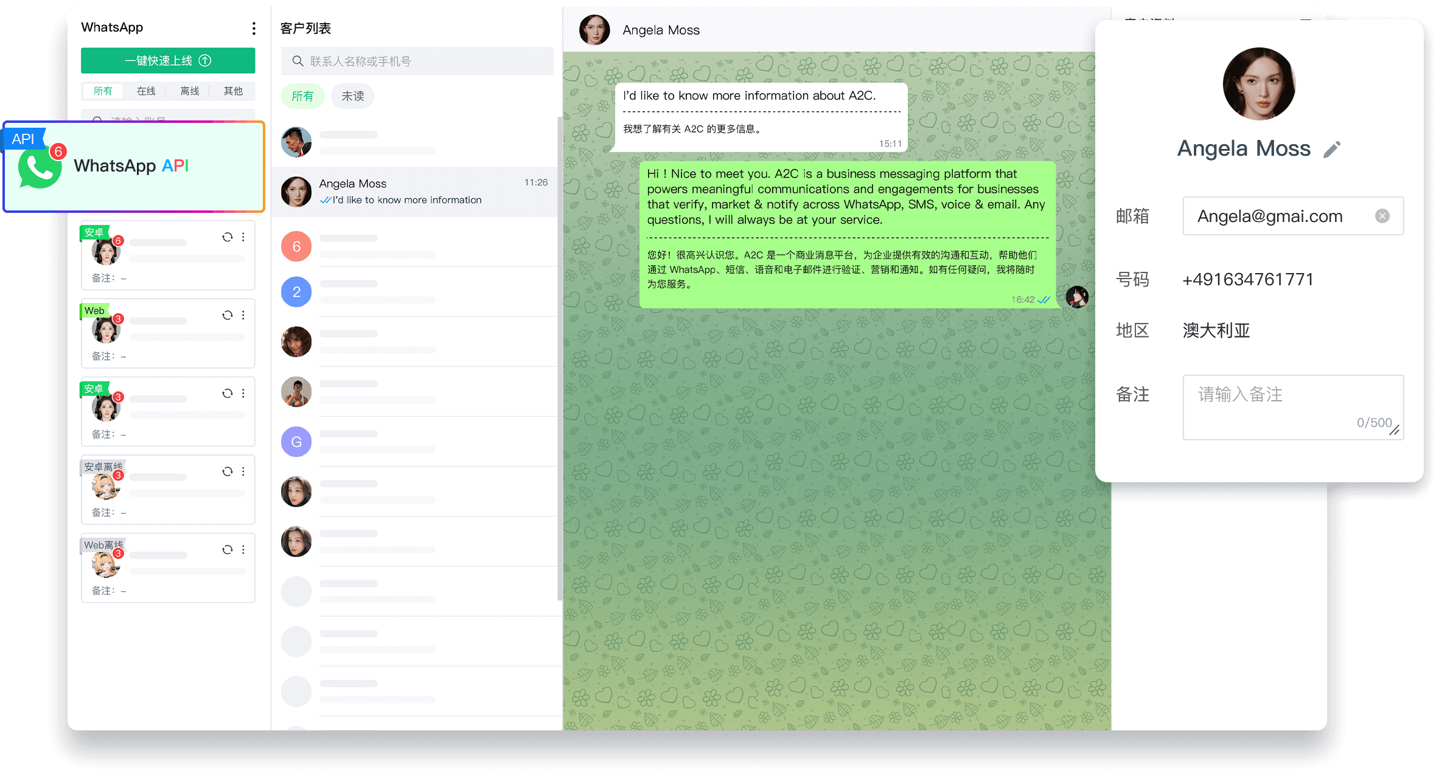This screenshot has width=1439, height=776.
Task: Open the customer with purple G avatar
Action: [x=296, y=442]
